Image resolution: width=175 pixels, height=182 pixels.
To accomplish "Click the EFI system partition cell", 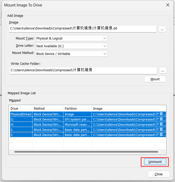I will pos(77,119).
